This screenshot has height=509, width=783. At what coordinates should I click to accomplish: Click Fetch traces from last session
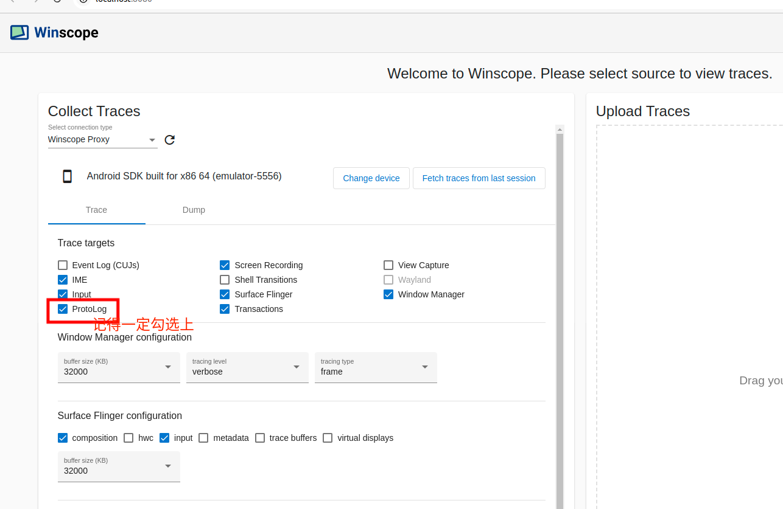pos(479,178)
